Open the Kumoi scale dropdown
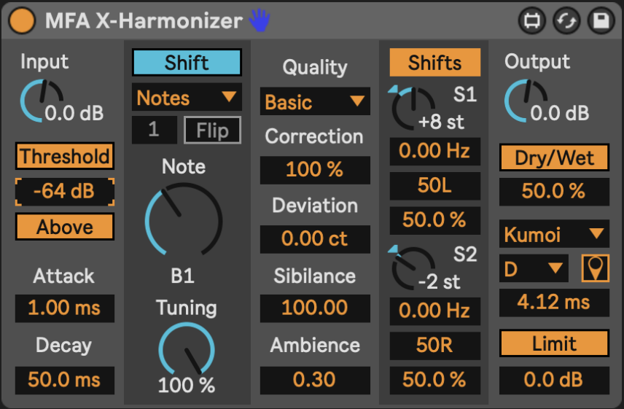Viewport: 624px width, 409px height. click(554, 234)
